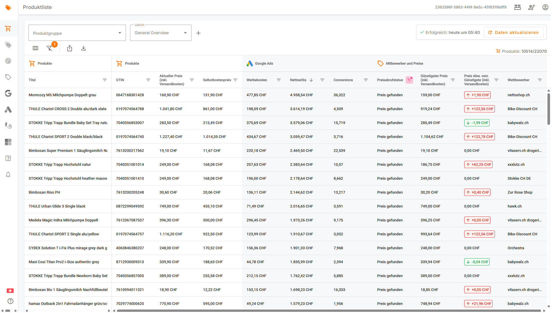Open the target goals sidebar icon
Image resolution: width=557 pixels, height=313 pixels.
click(8, 61)
